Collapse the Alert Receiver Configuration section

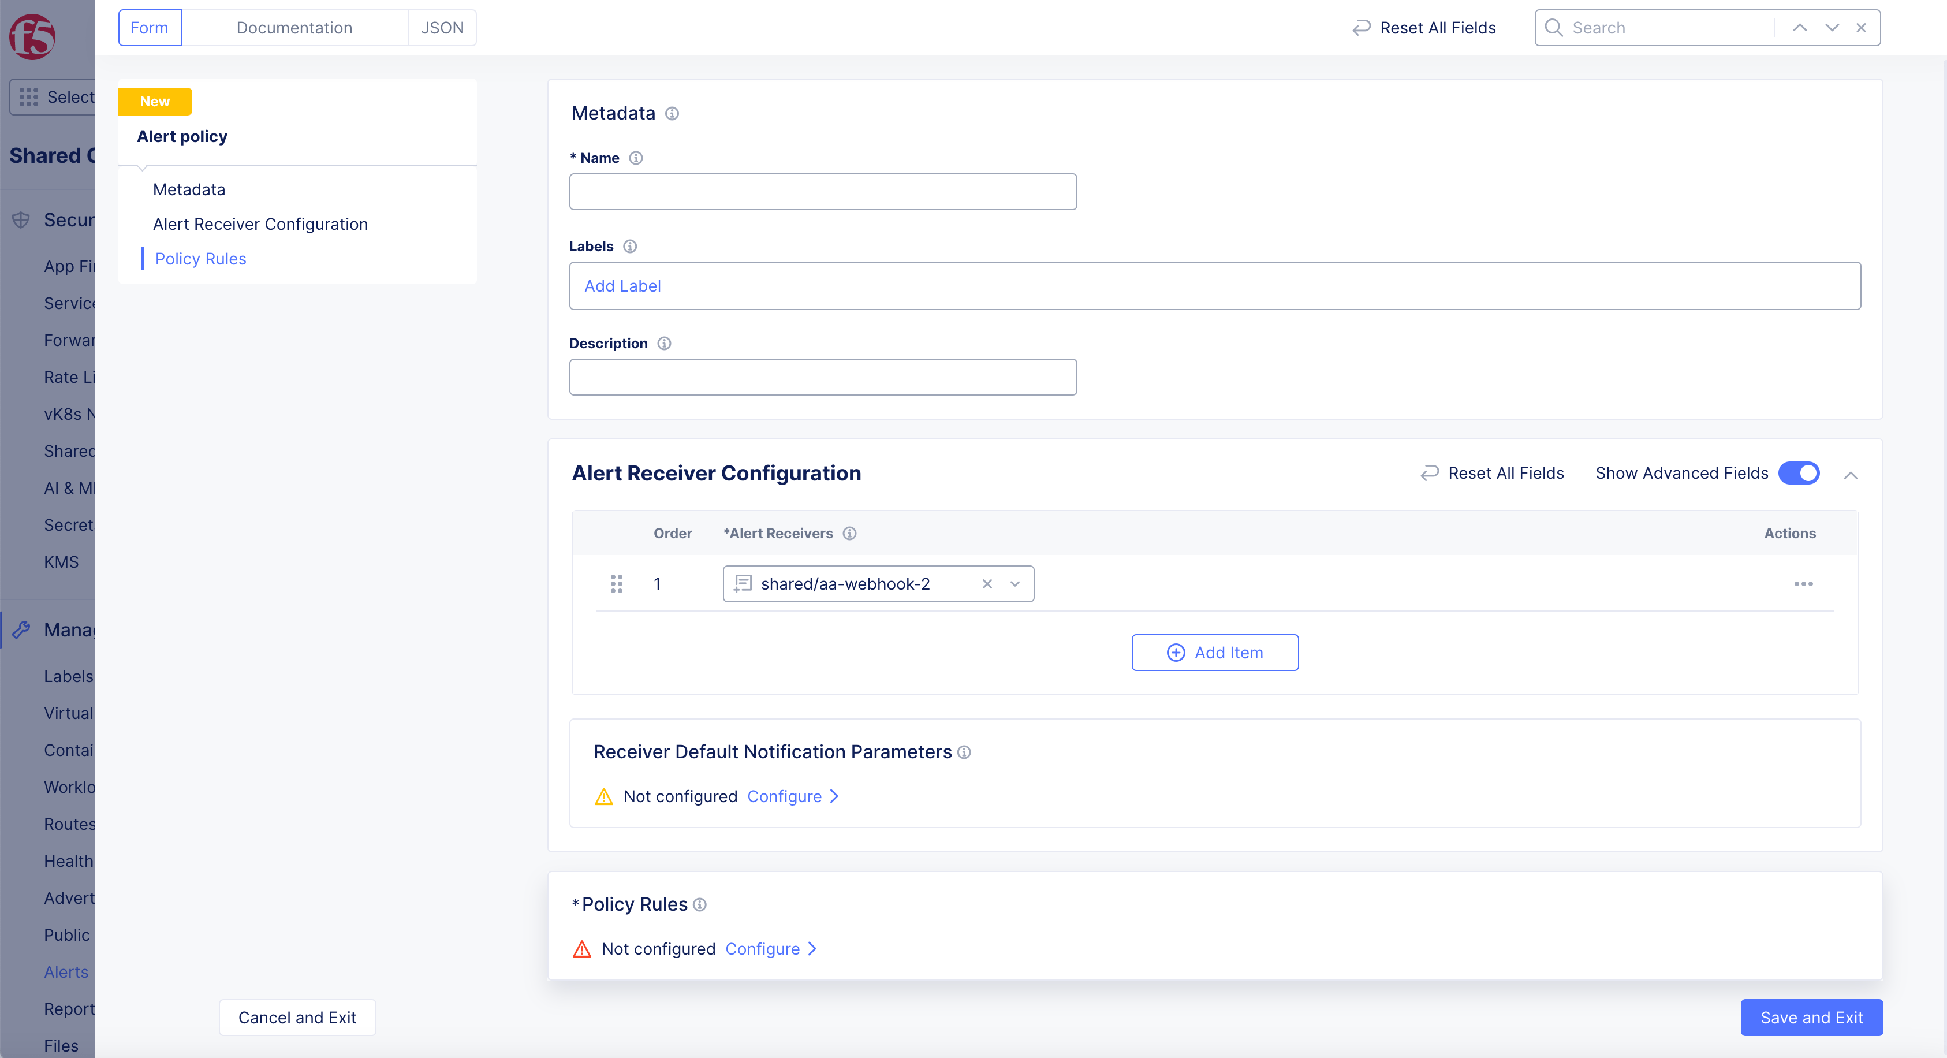pos(1850,475)
